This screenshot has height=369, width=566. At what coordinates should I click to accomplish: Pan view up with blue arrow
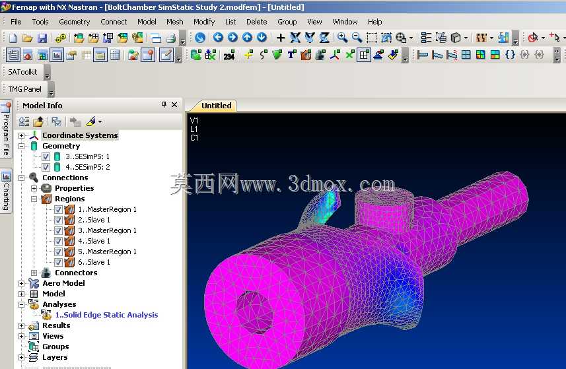point(247,37)
